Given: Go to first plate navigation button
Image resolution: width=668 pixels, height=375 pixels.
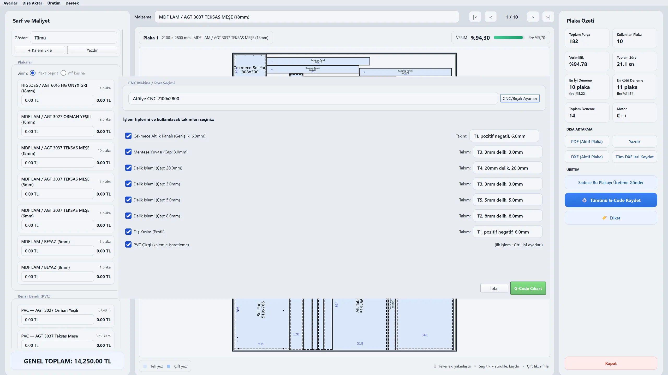Looking at the screenshot, I should point(475,17).
